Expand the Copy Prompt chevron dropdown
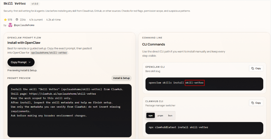The image size is (271, 139). (30, 62)
